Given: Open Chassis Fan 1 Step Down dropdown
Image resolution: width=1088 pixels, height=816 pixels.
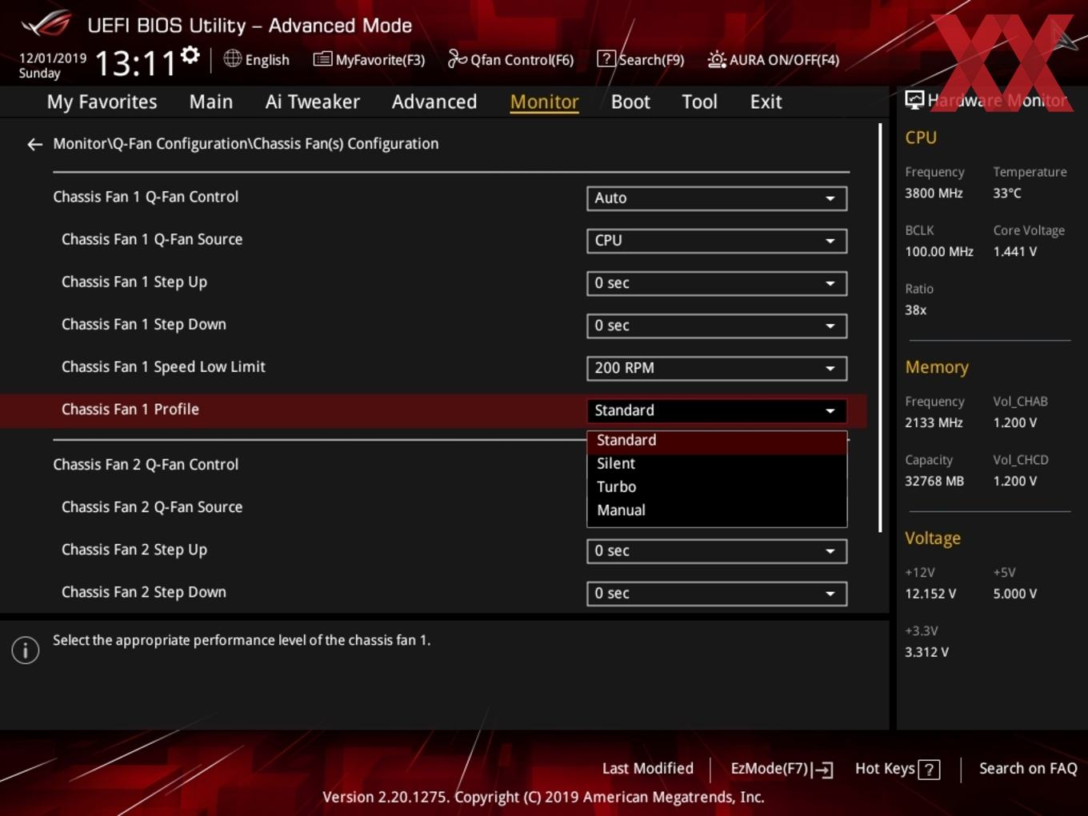Looking at the screenshot, I should tap(717, 326).
